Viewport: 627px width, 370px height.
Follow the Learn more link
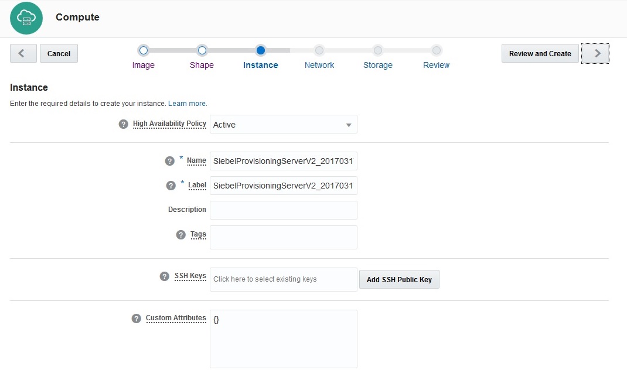point(187,104)
